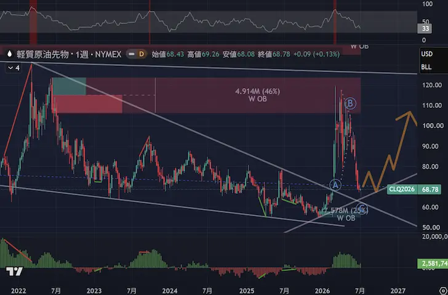
Task: Click the RSI value label 33
Action: [425, 28]
